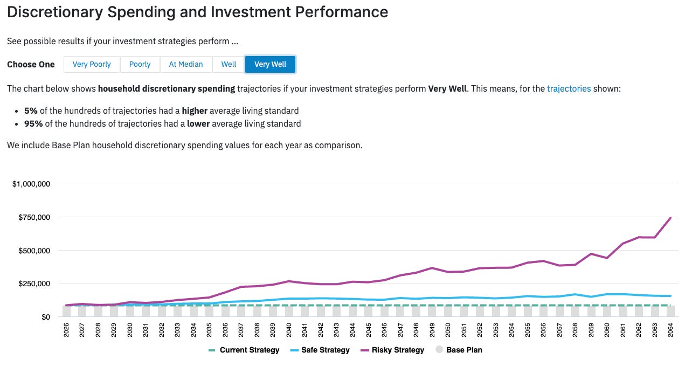Hide the Risky Strategy series label
The image size is (692, 373).
point(398,350)
